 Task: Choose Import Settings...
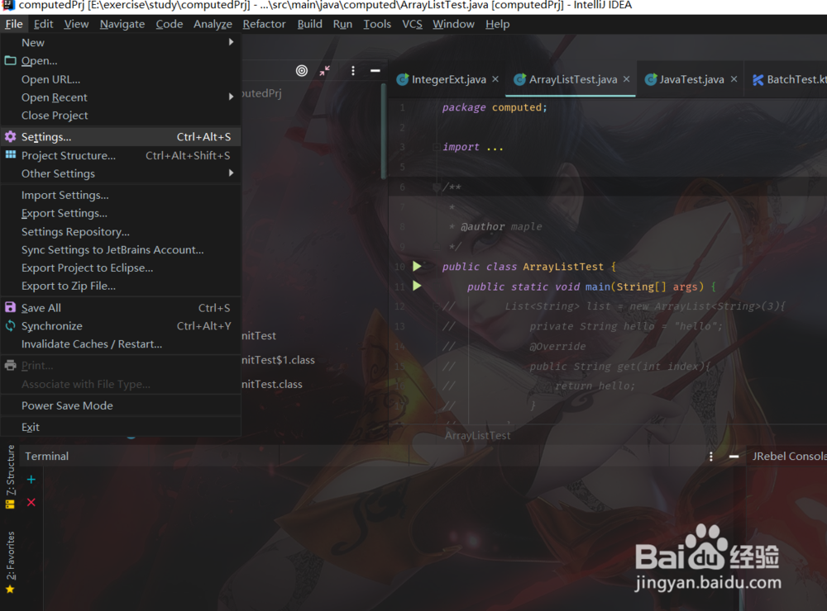pyautogui.click(x=121, y=195)
